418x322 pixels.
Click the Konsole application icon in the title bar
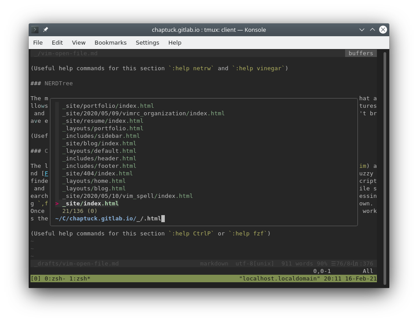click(x=34, y=30)
